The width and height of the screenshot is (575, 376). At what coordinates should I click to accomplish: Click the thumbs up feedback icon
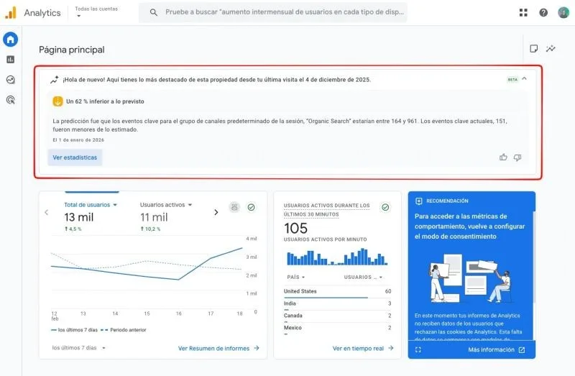(503, 157)
